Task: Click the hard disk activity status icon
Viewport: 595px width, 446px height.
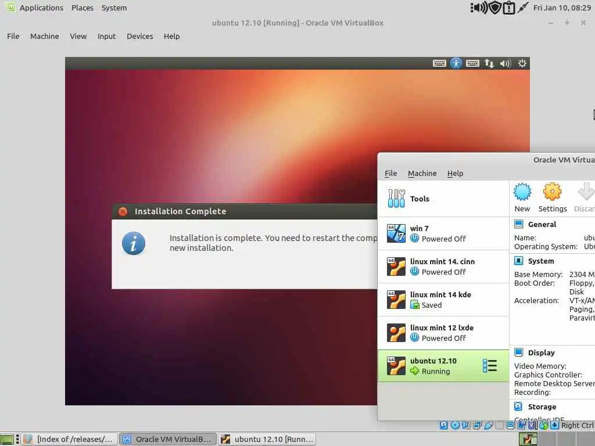Action: [443, 425]
